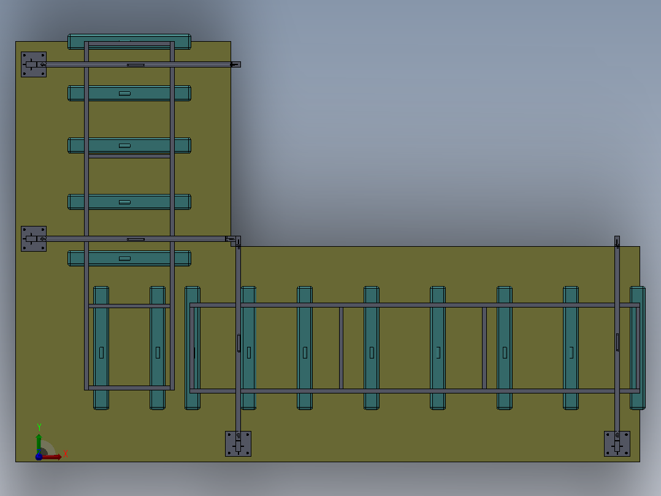Select the topmost horizontal teal sleeper
The height and width of the screenshot is (496, 661).
click(x=129, y=42)
